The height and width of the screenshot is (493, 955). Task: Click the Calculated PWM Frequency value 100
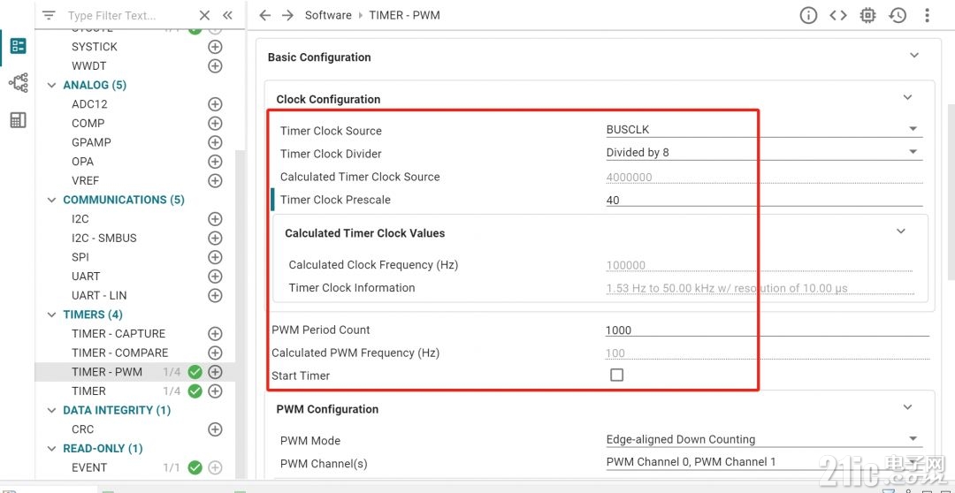[615, 353]
